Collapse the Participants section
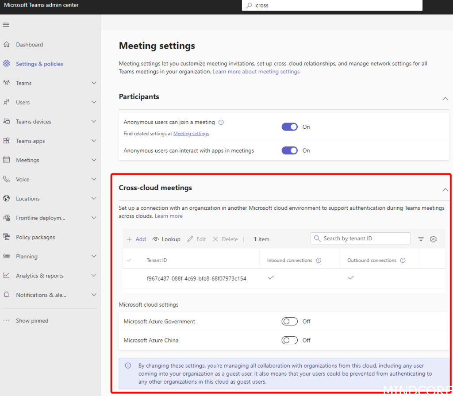 pyautogui.click(x=445, y=98)
